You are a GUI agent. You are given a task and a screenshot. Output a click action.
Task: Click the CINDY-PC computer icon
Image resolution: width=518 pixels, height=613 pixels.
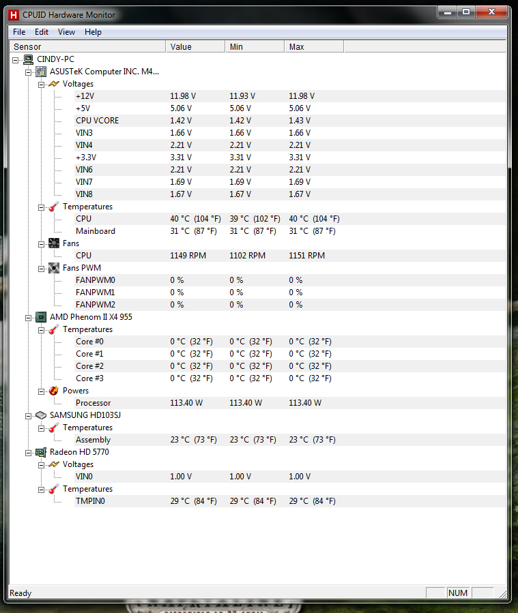click(28, 59)
